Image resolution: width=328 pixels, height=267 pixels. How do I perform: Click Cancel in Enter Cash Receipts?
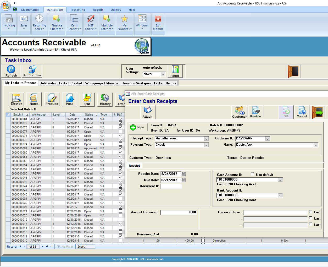point(302,112)
